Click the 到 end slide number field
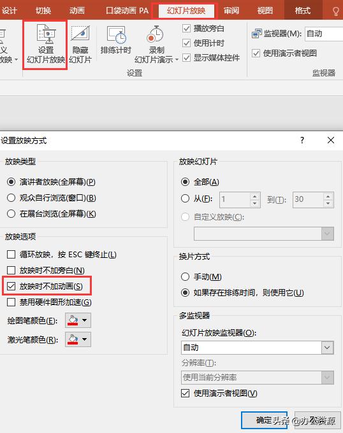 pos(308,200)
